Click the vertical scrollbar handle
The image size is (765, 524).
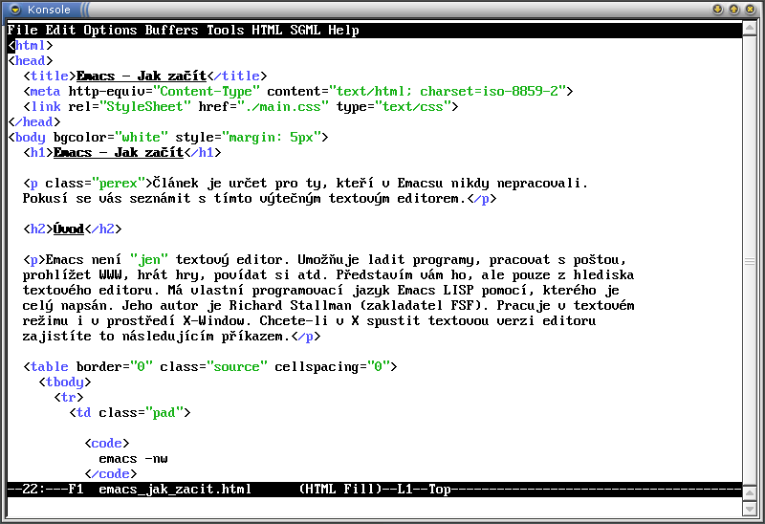(750, 262)
